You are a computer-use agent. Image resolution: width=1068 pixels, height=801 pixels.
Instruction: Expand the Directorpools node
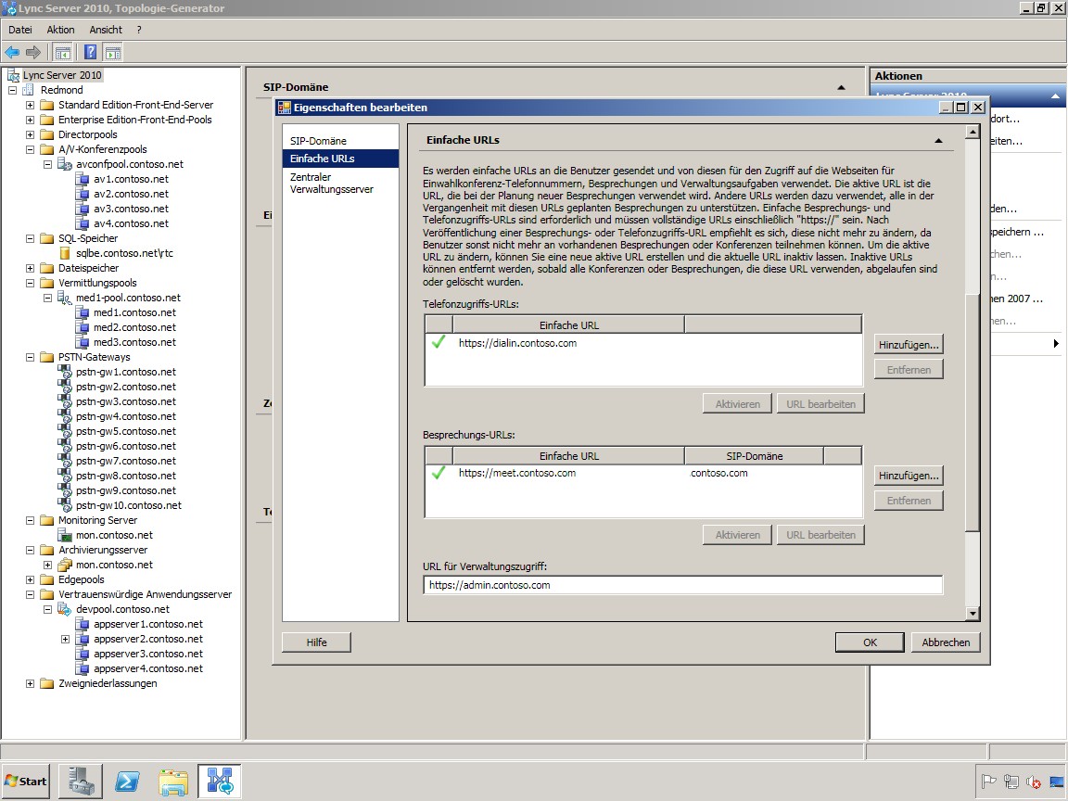[x=30, y=134]
